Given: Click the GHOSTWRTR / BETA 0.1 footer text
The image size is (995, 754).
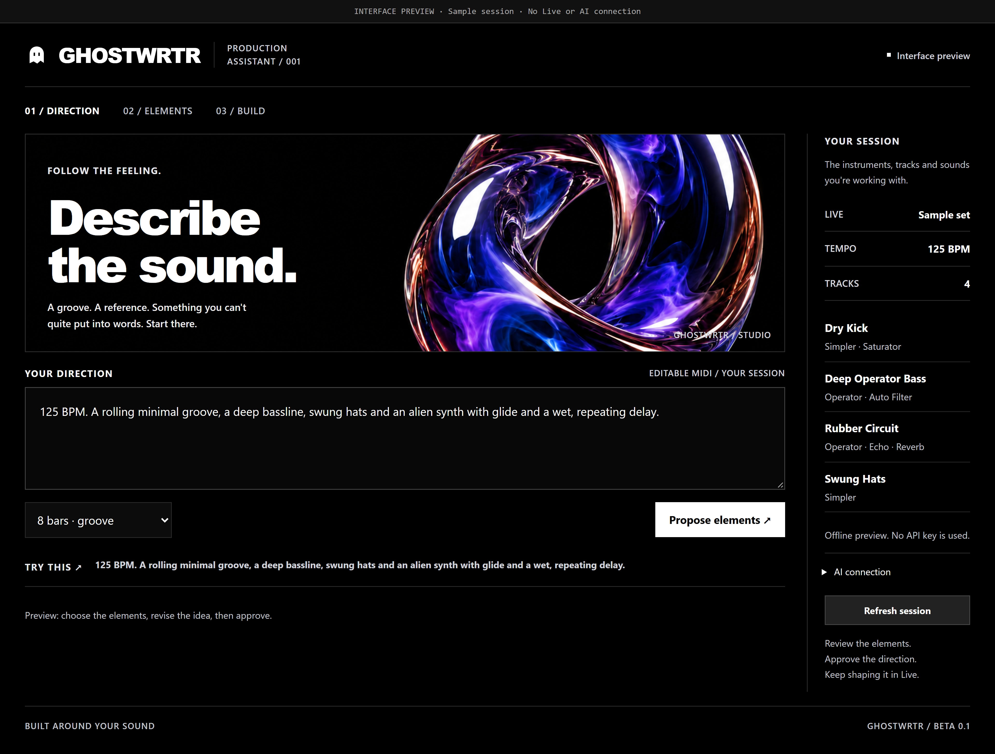Looking at the screenshot, I should click(x=919, y=726).
